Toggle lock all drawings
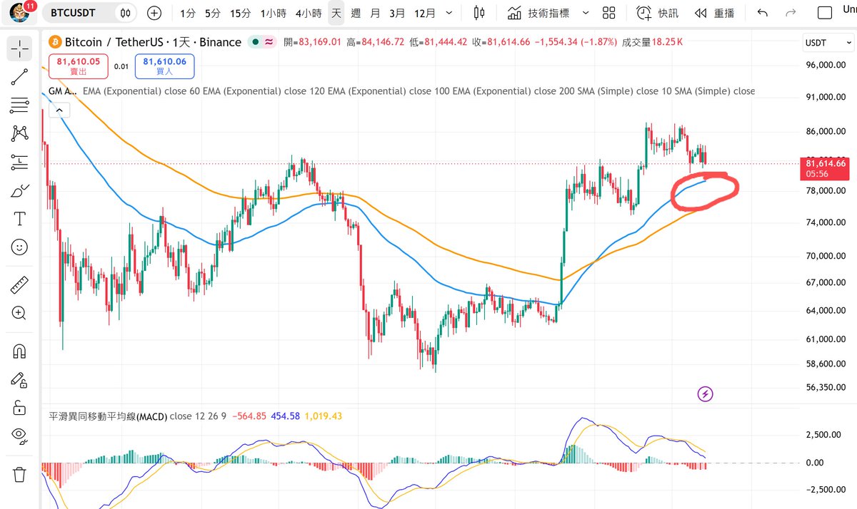Image resolution: width=857 pixels, height=509 pixels. pos(19,407)
